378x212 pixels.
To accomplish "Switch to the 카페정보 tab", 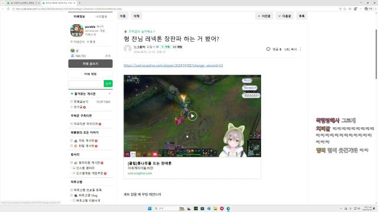I will click(79, 16).
